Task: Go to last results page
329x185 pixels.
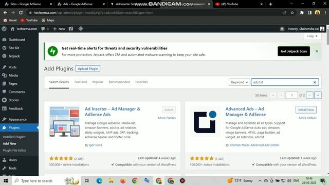Action: point(318,95)
